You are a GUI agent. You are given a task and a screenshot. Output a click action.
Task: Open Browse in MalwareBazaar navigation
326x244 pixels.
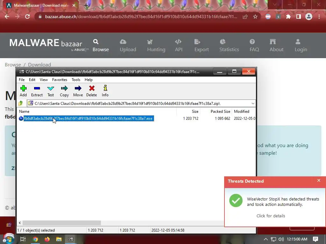point(101,45)
